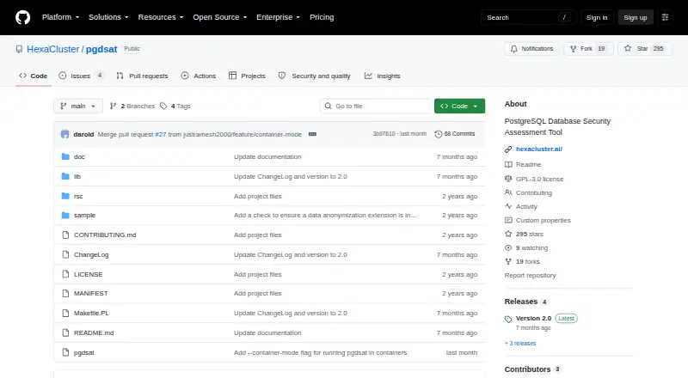Expand the commit message ellipsis
The width and height of the screenshot is (688, 378).
point(312,134)
